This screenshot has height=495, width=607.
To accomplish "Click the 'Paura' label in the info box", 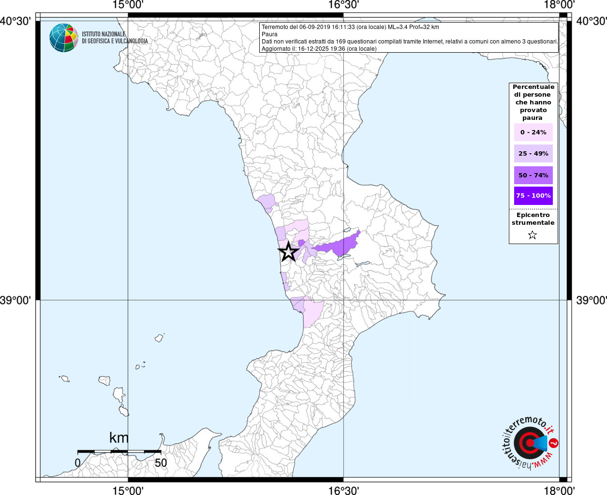I will (269, 34).
